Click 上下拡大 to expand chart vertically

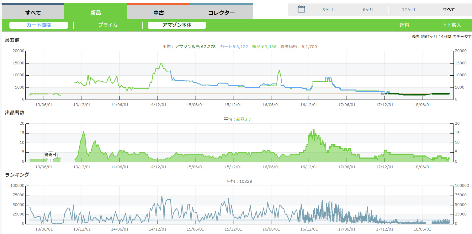(x=452, y=25)
